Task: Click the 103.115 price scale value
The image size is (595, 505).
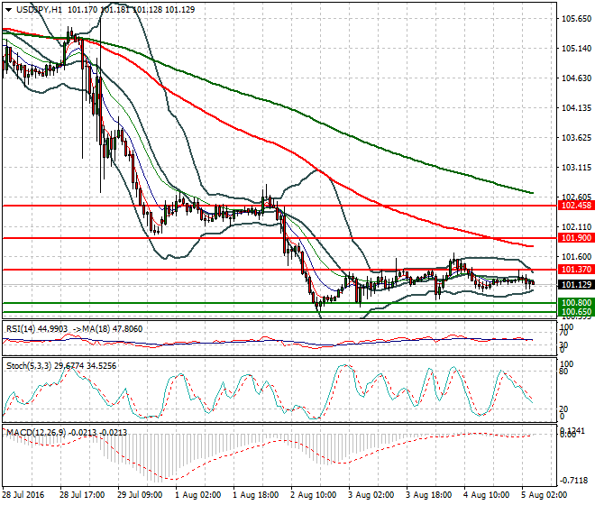Action: (x=576, y=168)
